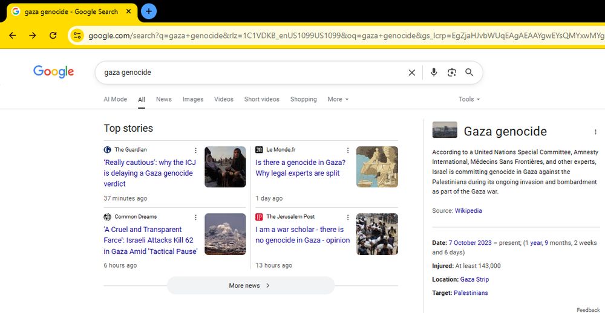This screenshot has height=313, width=605.
Task: Click the tab's Google favicon
Action: (16, 11)
